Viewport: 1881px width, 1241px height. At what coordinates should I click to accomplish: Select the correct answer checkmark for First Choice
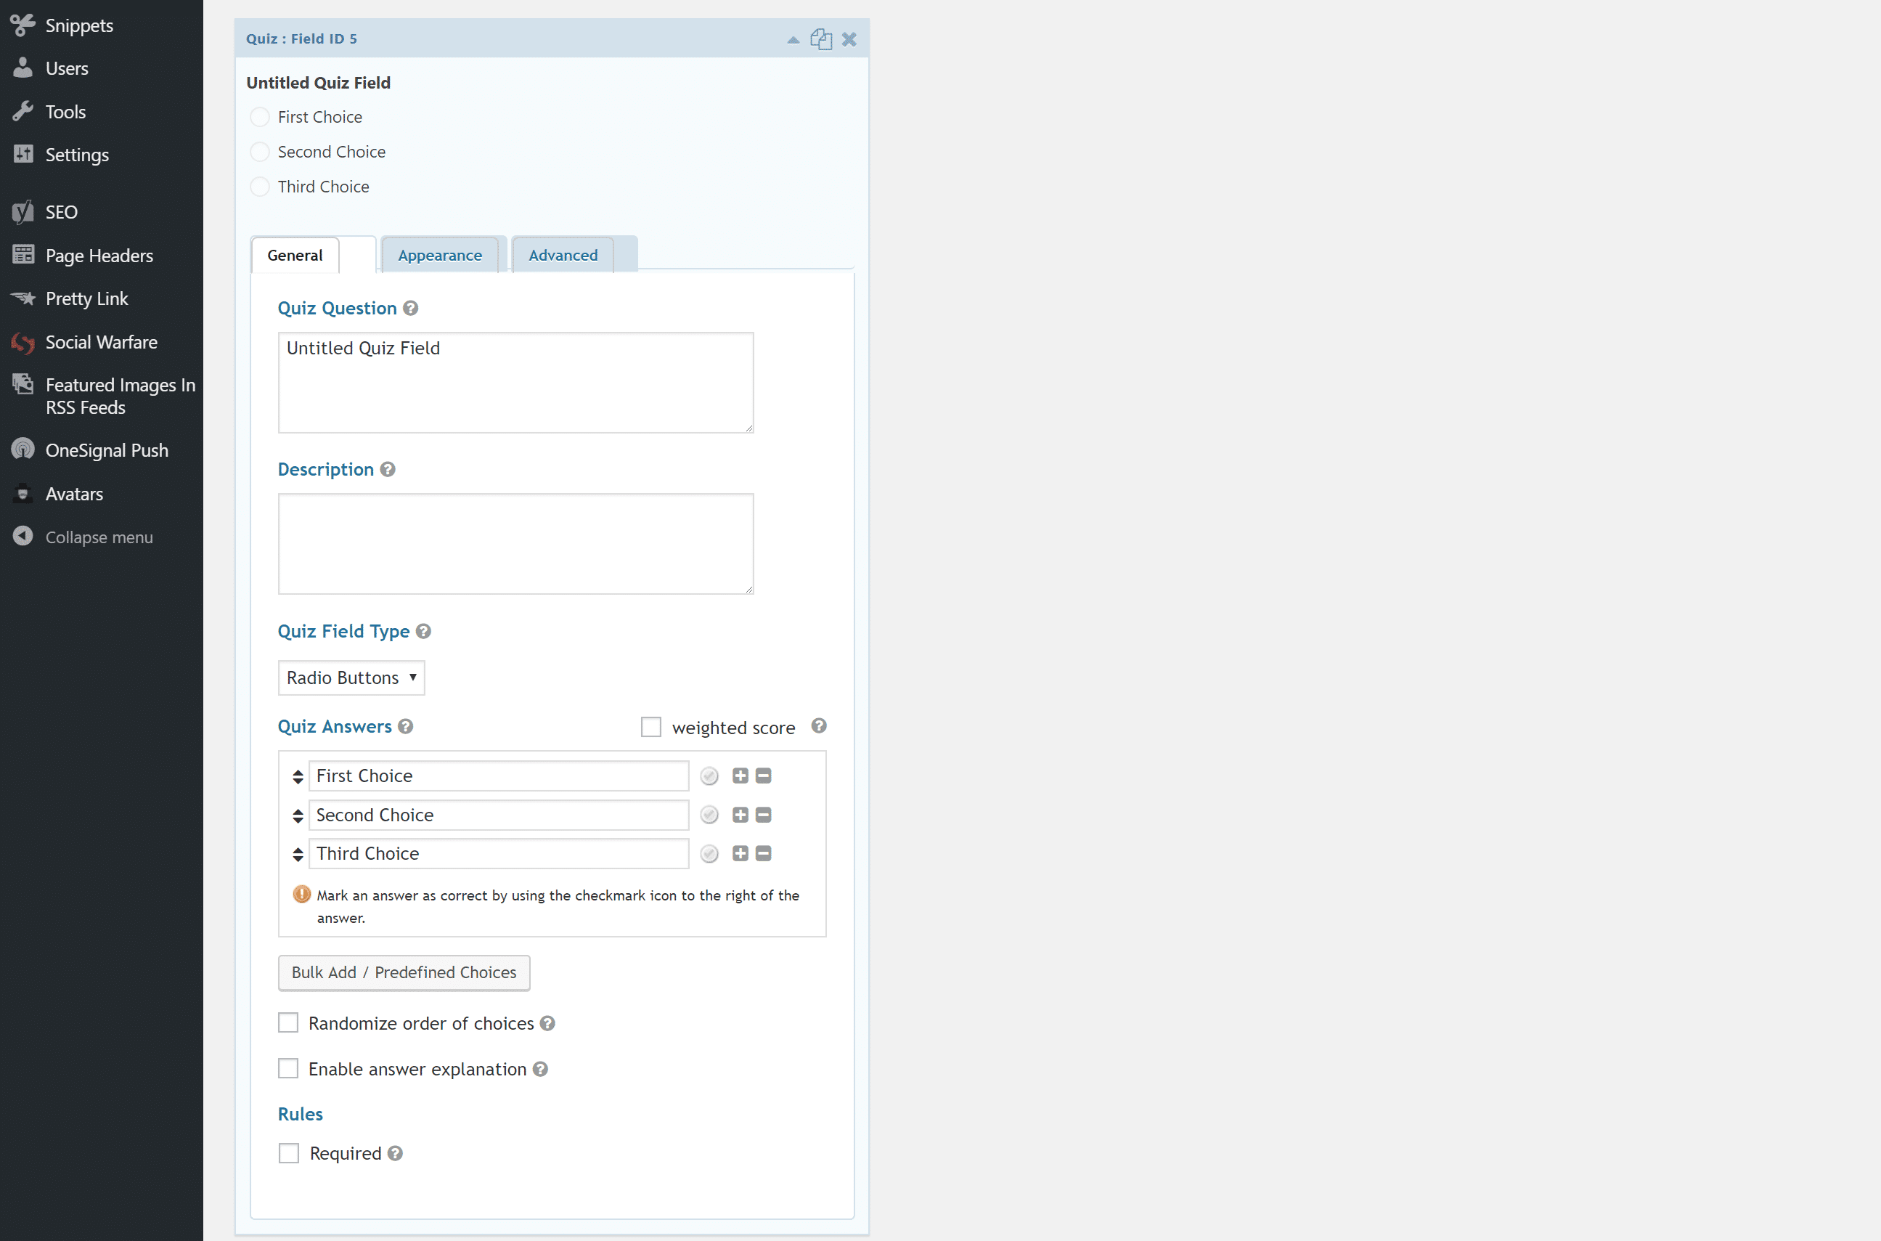click(710, 776)
